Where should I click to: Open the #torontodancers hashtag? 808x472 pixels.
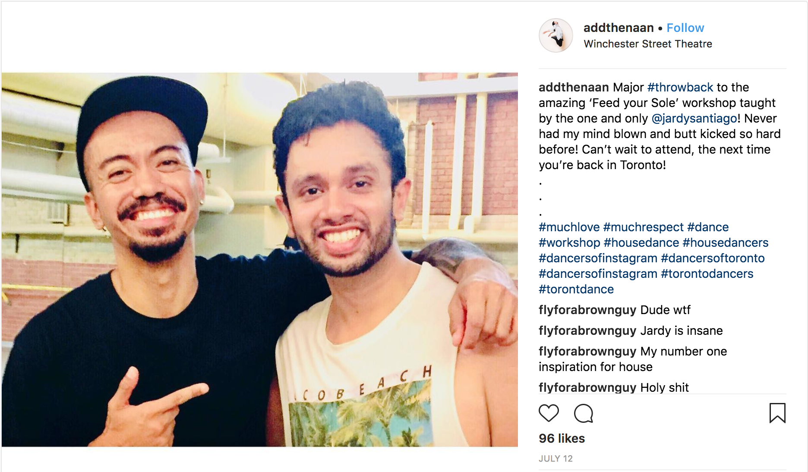[707, 274]
